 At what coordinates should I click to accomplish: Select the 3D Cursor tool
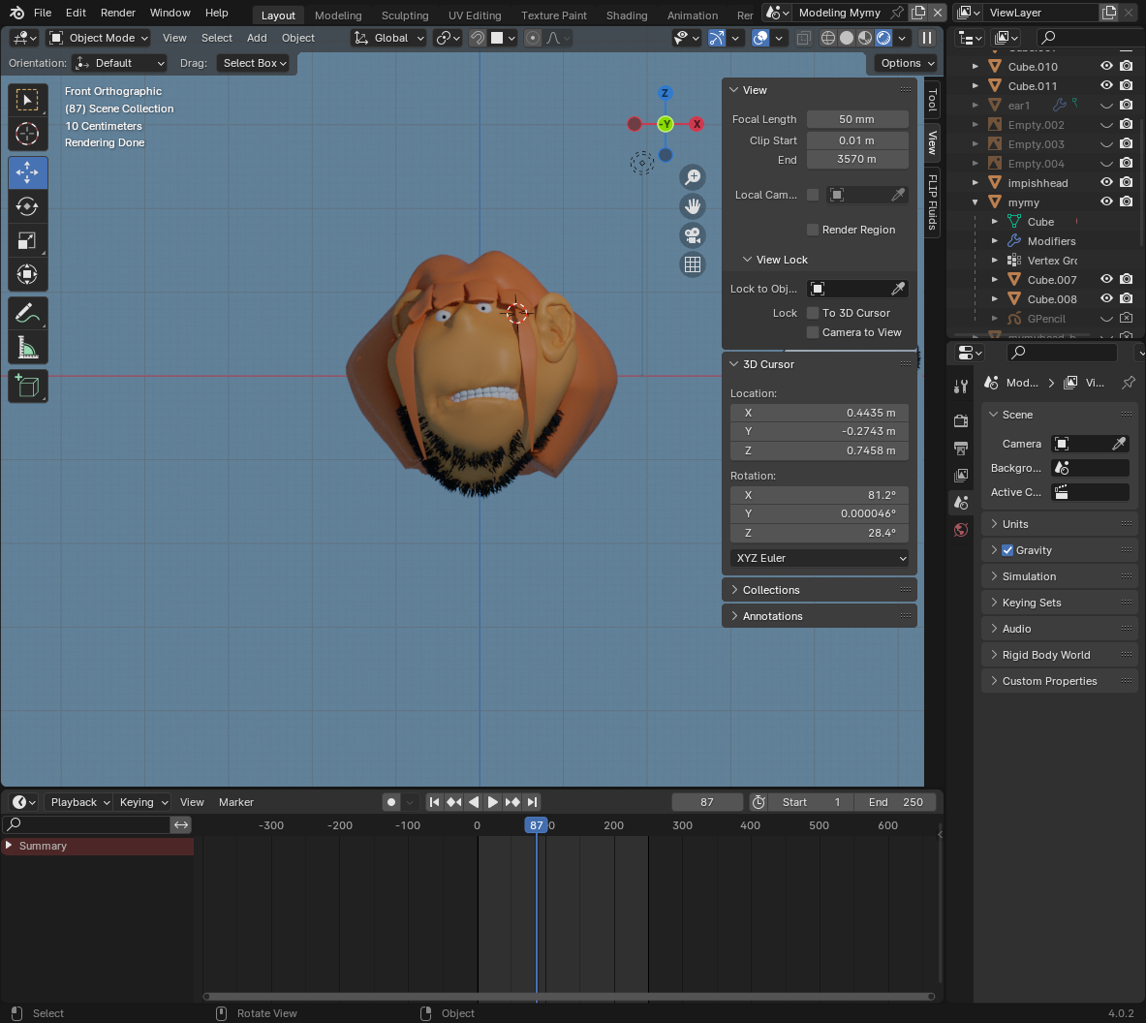(27, 134)
